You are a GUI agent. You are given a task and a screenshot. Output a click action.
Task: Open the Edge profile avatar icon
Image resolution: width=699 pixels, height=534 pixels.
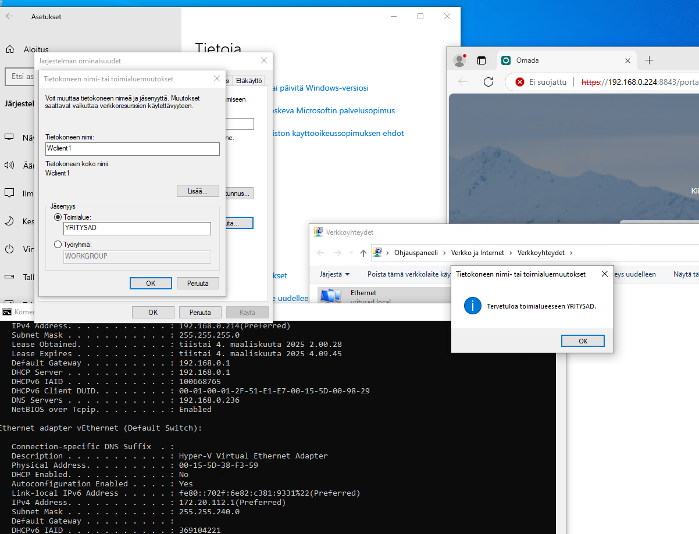tap(460, 60)
